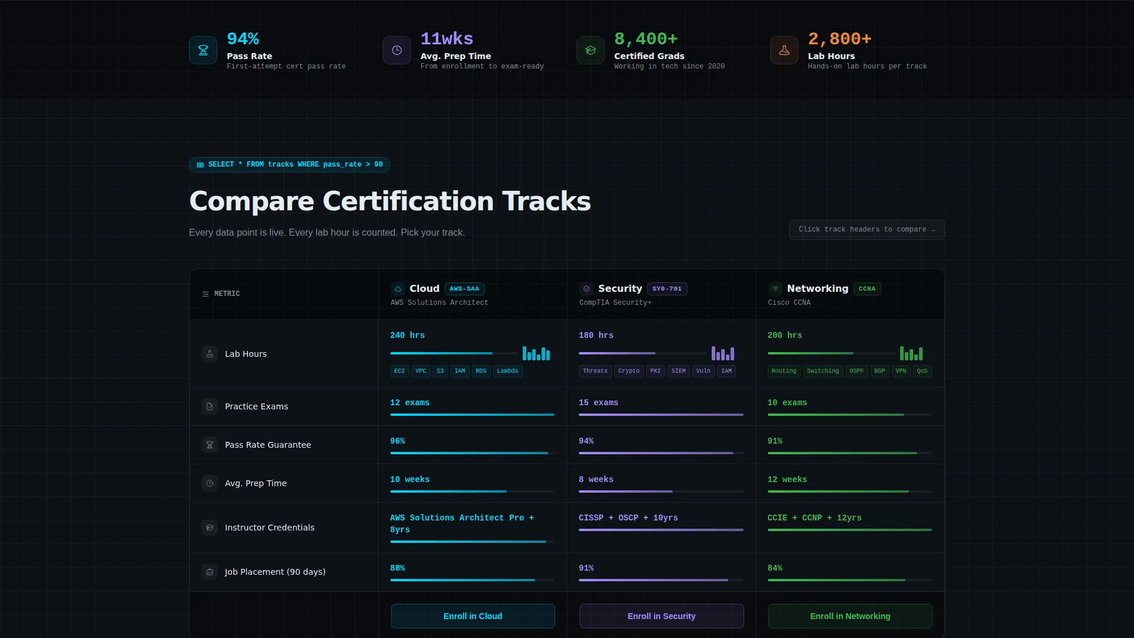Viewport: 1134px width, 638px height.
Task: Click the Pass Rate hourglass icon
Action: point(203,50)
